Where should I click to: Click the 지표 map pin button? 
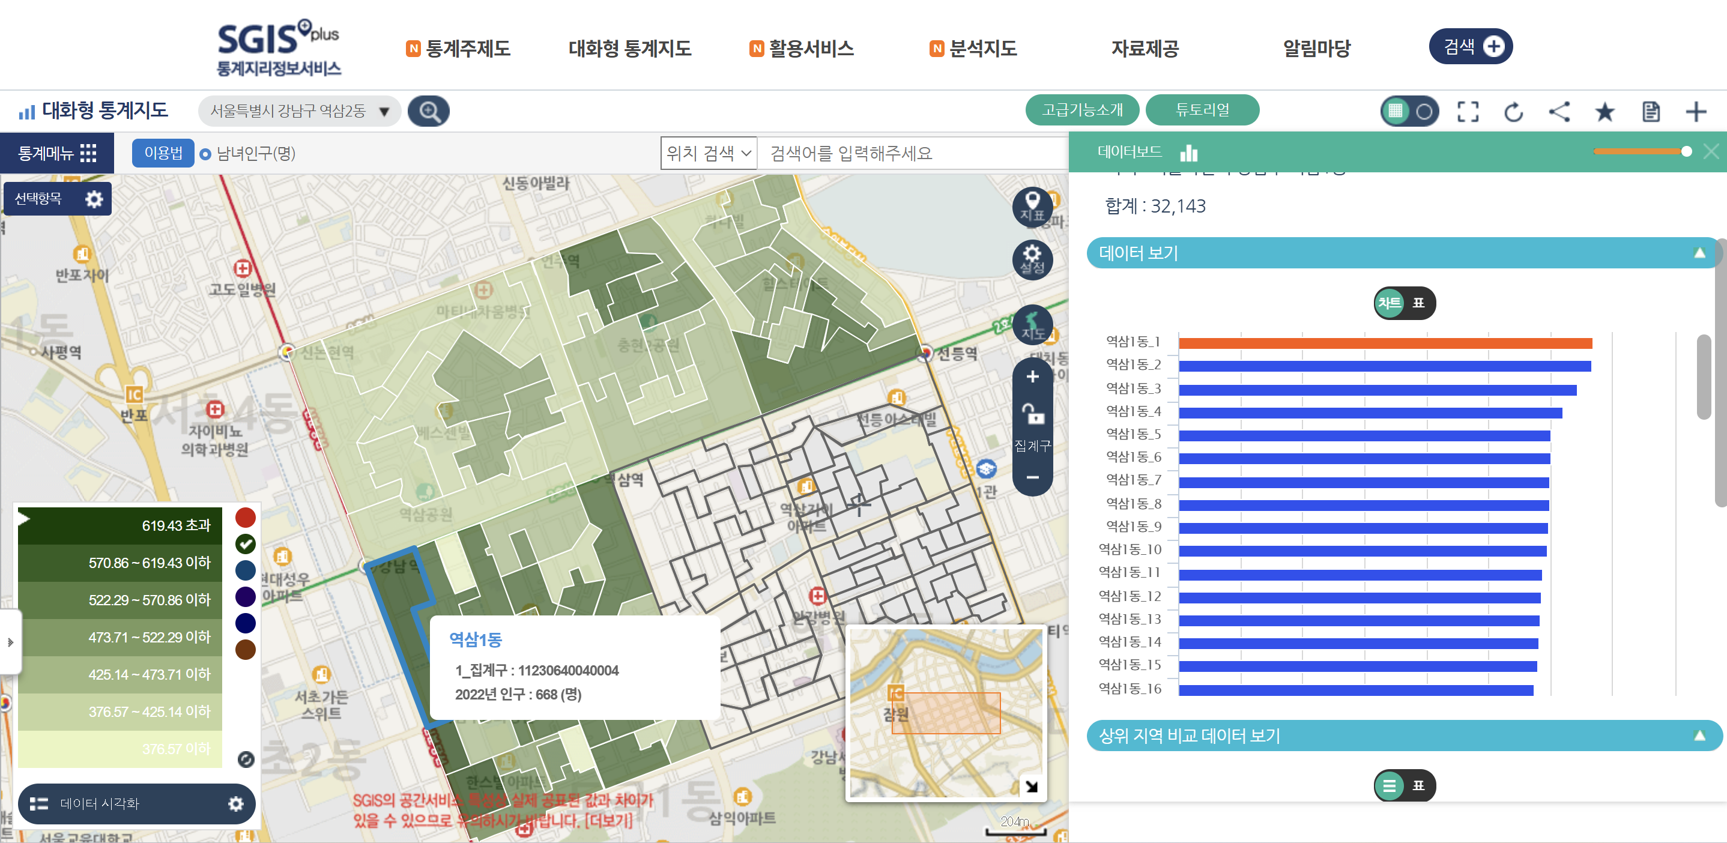coord(1032,206)
